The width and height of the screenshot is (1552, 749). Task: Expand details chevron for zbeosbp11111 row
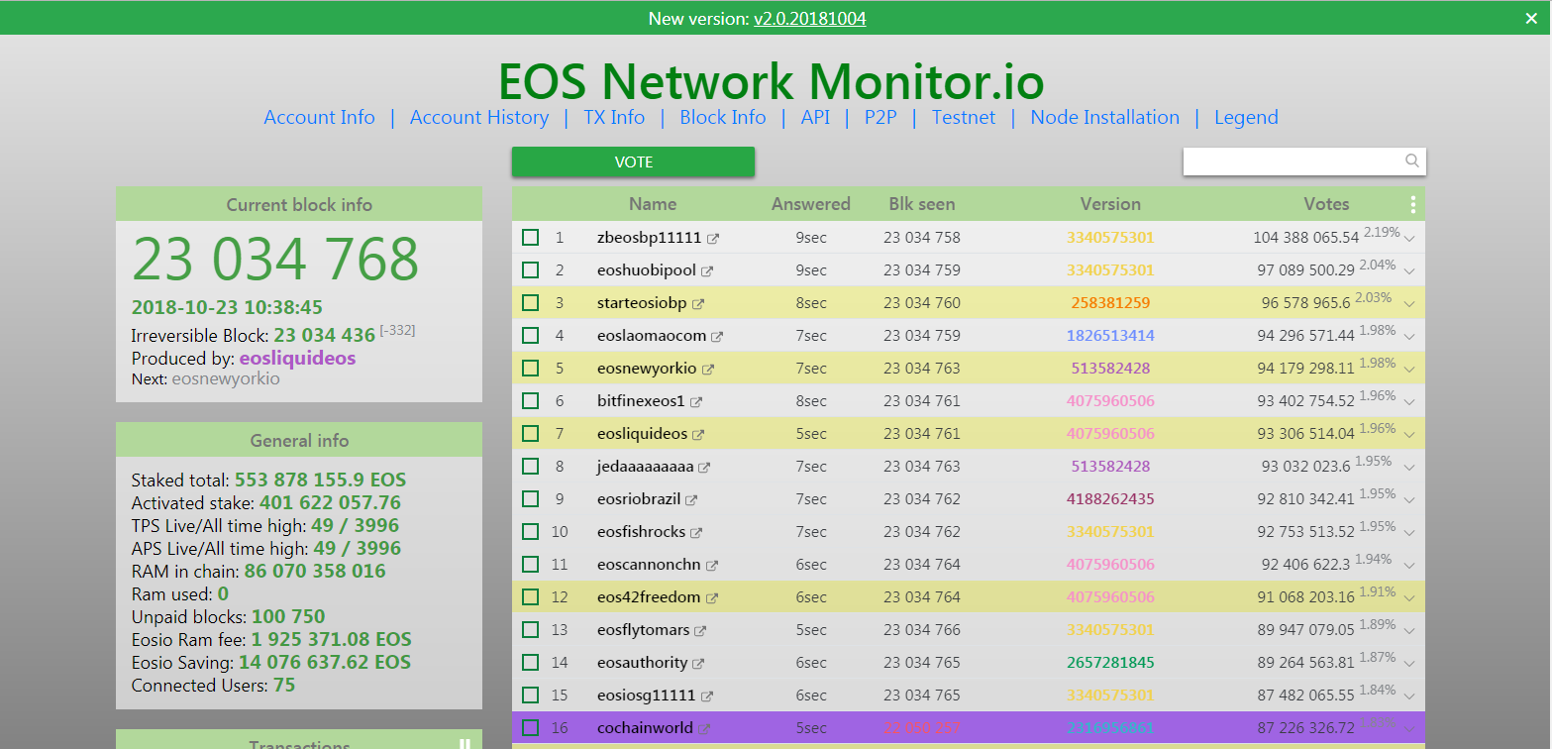coord(1409,239)
